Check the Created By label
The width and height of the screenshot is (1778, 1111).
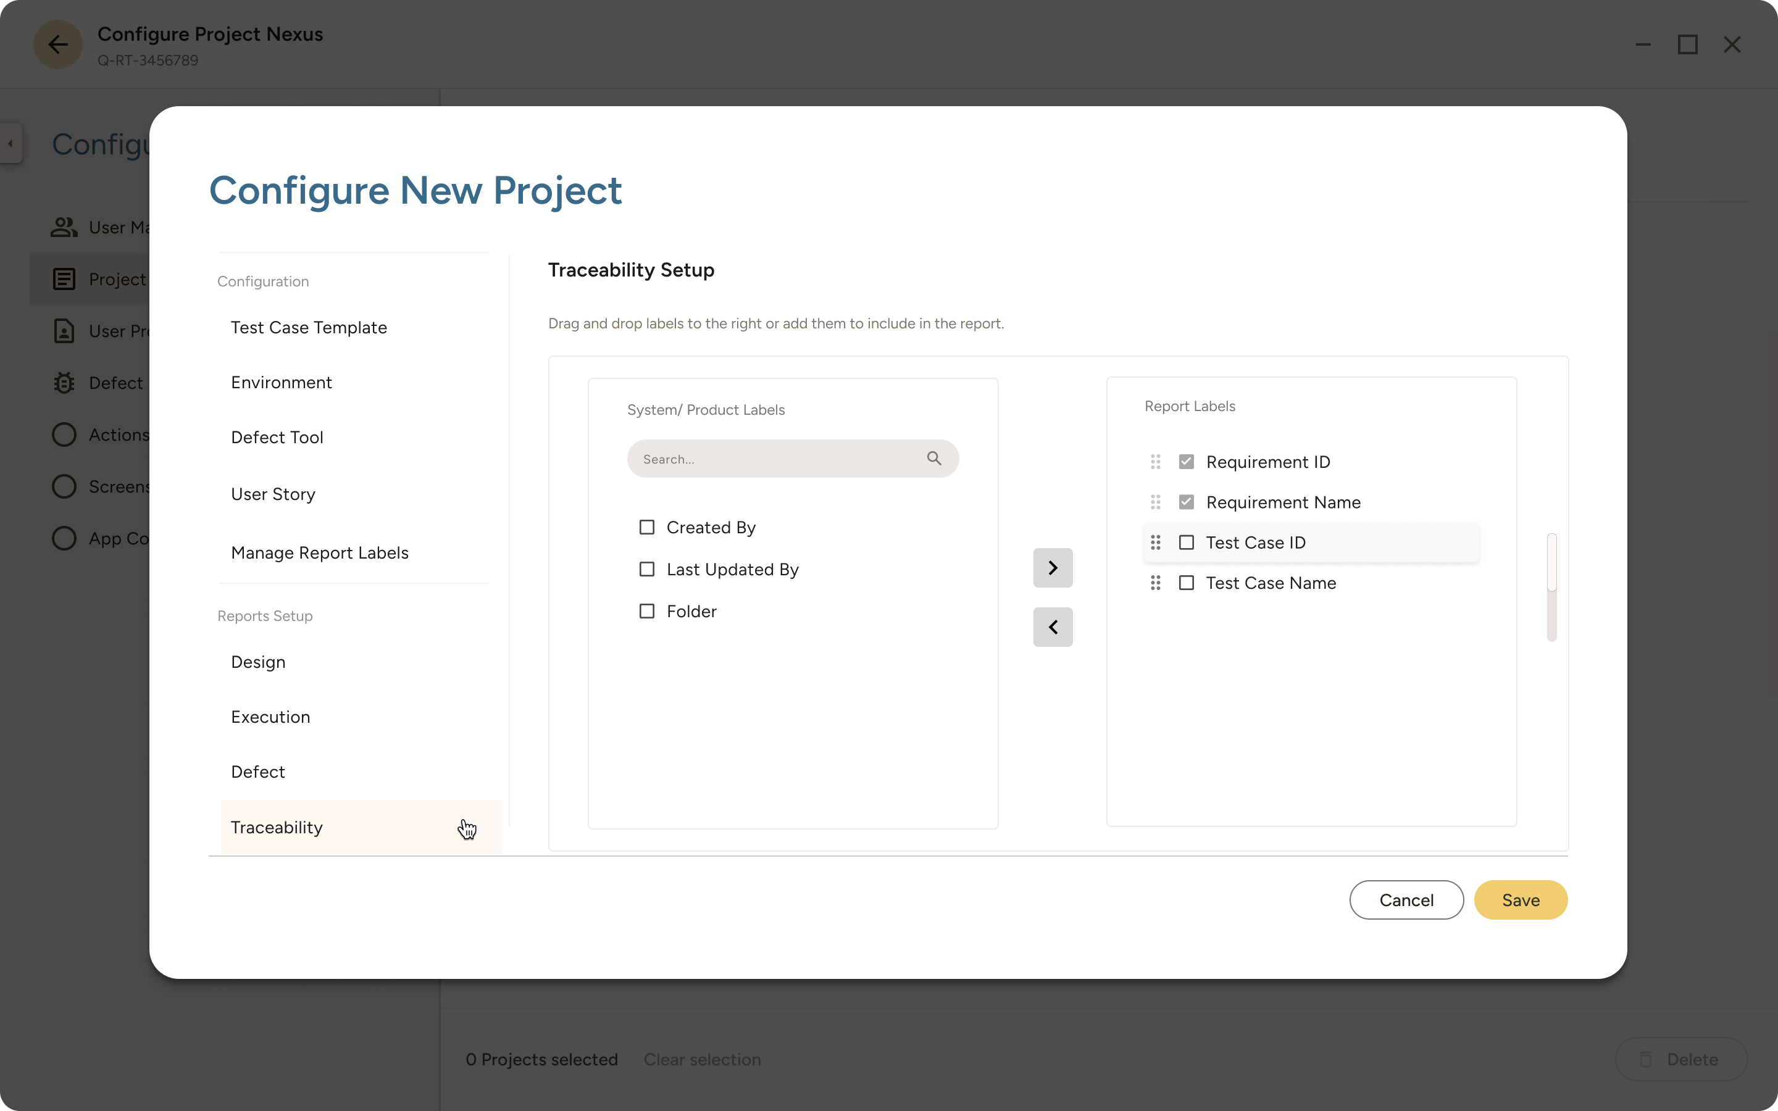[646, 527]
